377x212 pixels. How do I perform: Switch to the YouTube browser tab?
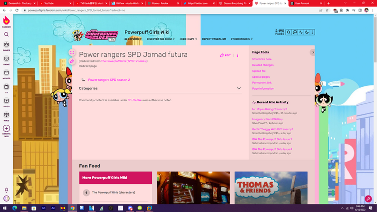(x=55, y=3)
